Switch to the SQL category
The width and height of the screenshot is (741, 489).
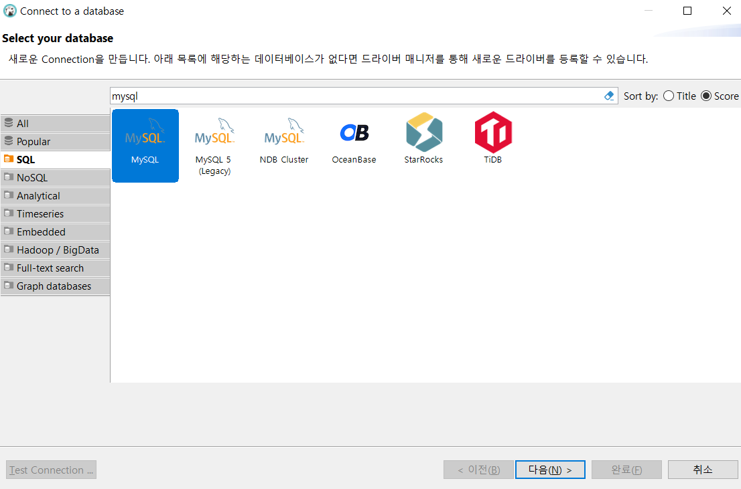click(x=56, y=159)
